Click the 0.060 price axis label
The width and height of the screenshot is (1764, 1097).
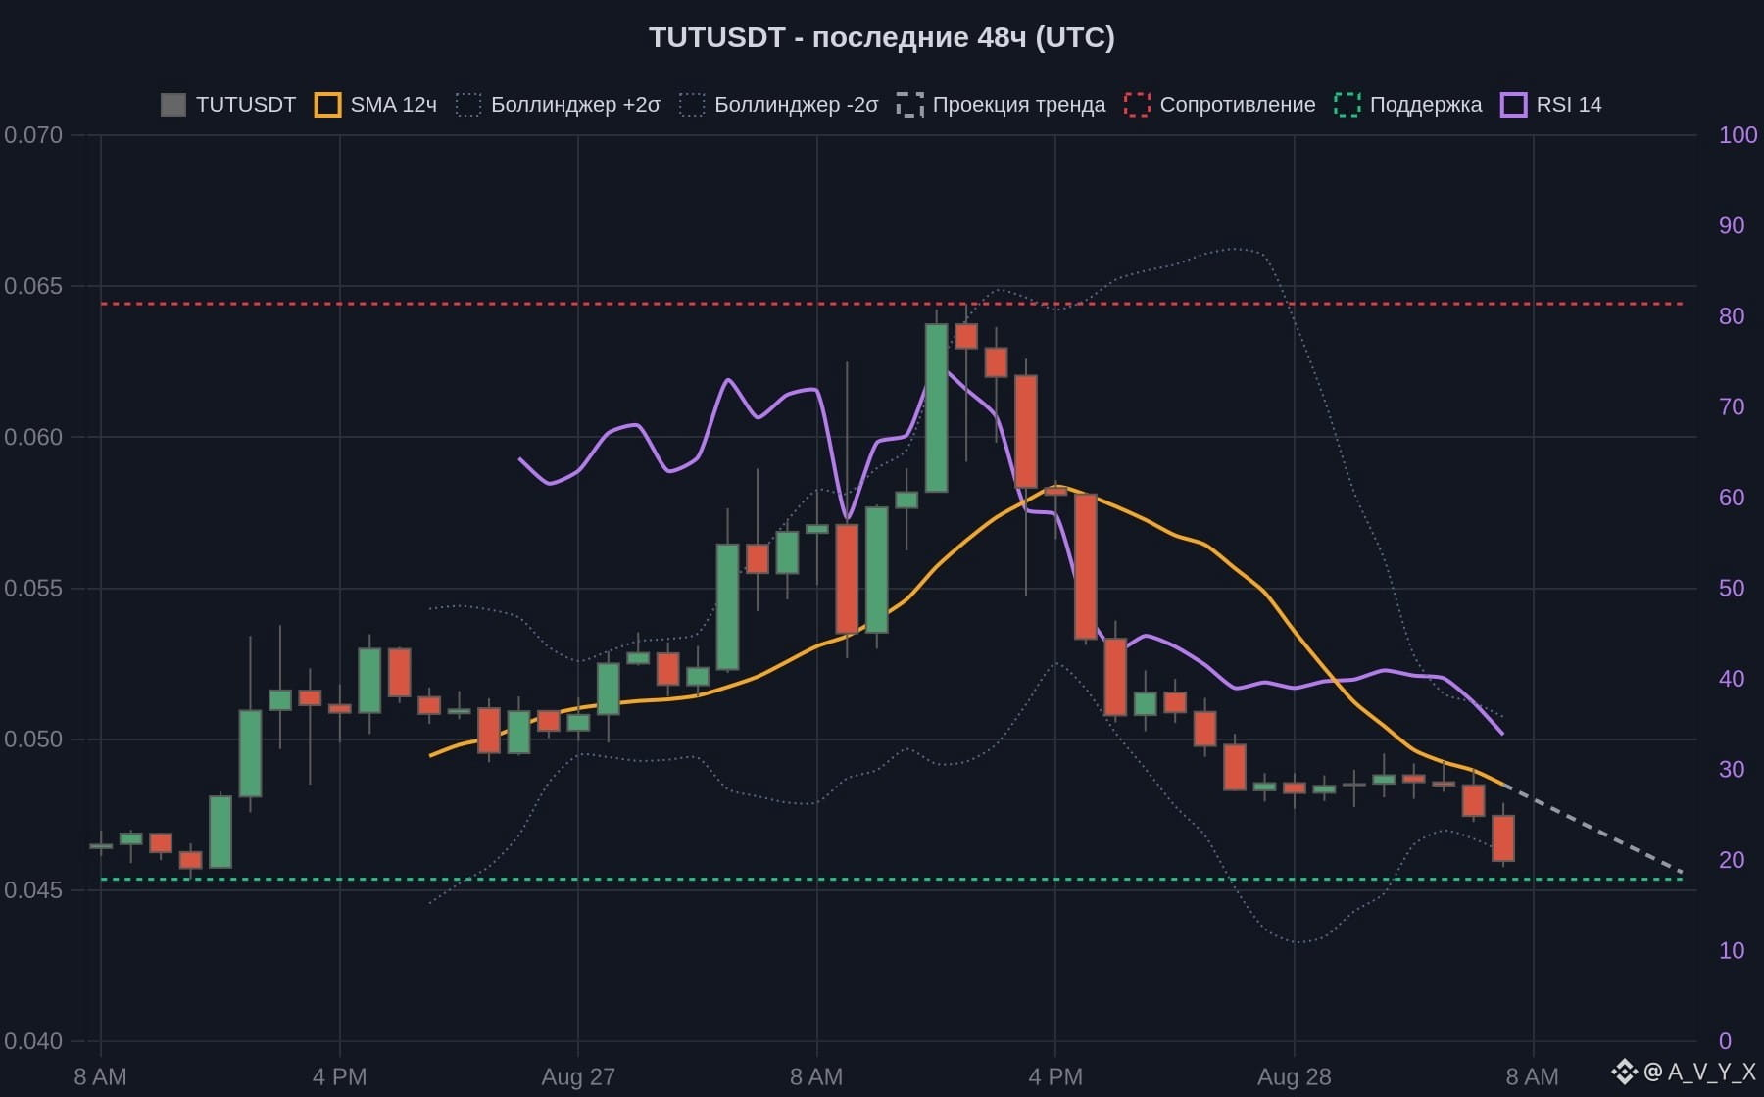[33, 437]
